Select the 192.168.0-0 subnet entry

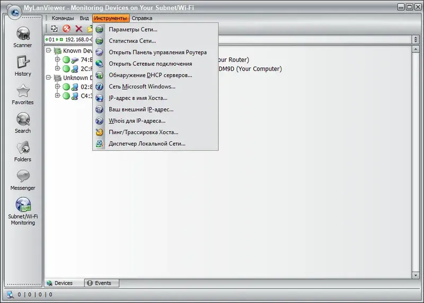(69, 40)
